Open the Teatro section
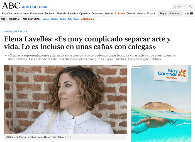 coord(63,19)
